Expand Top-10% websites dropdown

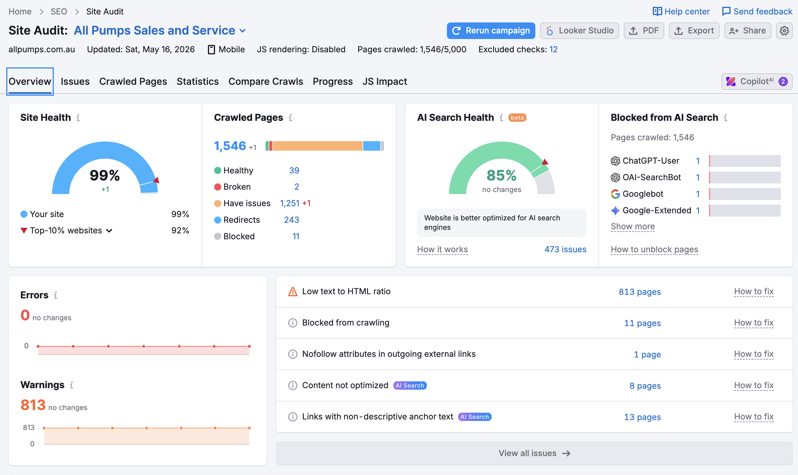click(x=109, y=231)
